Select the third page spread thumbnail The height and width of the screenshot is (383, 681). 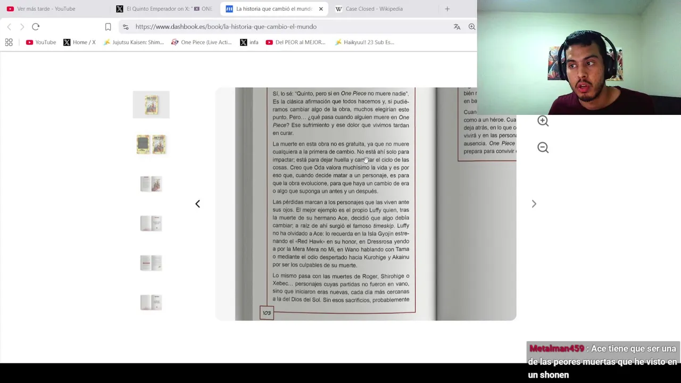(x=151, y=184)
